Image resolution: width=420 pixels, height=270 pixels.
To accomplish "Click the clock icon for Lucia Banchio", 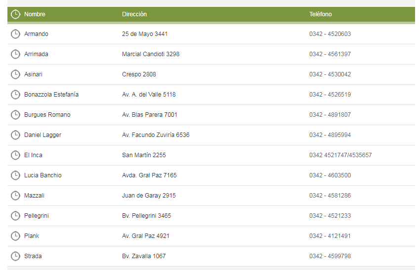I will click(15, 175).
